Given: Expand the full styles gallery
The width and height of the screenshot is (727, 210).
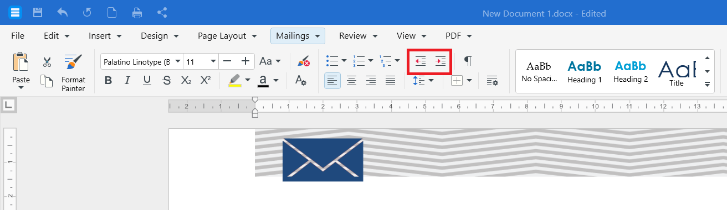Looking at the screenshot, I should (x=707, y=84).
